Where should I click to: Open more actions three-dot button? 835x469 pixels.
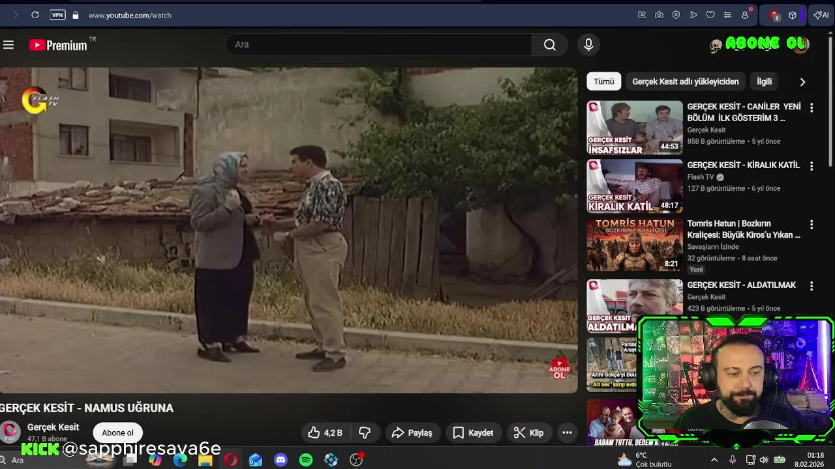[567, 433]
